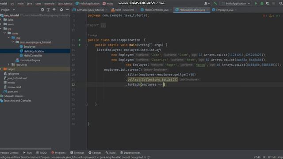
Task: Click collect(Collectors.toList()) highlighted code
Action: click(x=153, y=79)
